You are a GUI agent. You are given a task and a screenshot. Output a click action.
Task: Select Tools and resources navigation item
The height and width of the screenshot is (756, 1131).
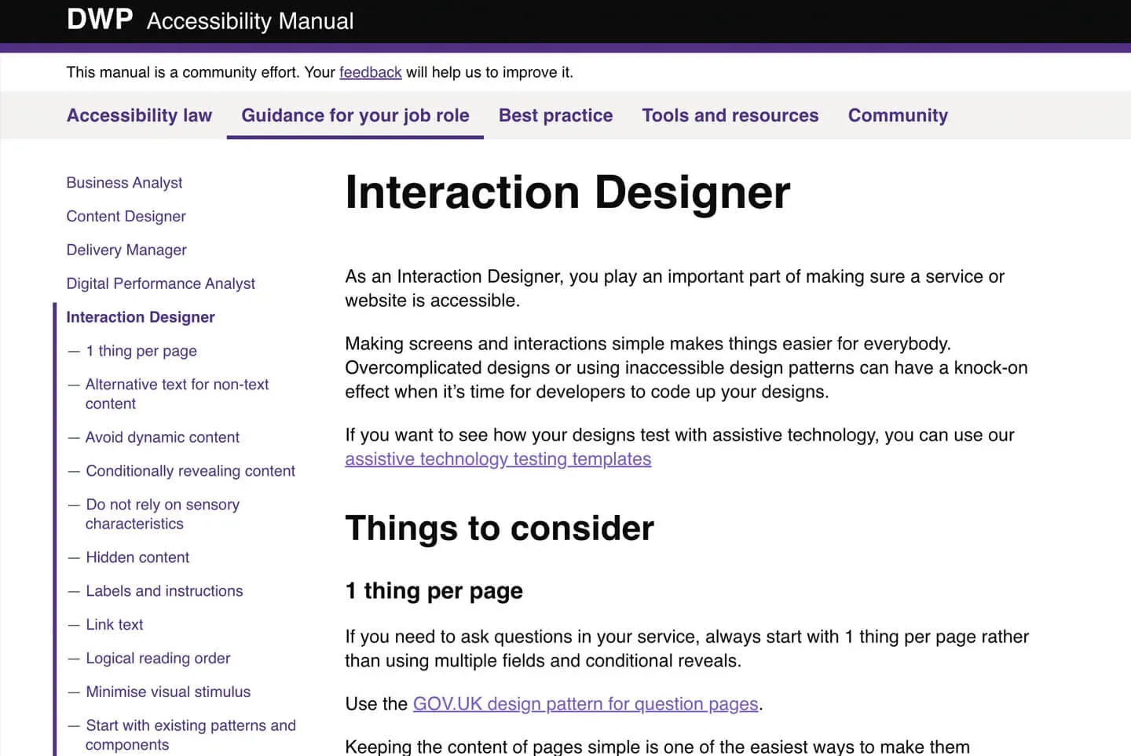point(730,115)
